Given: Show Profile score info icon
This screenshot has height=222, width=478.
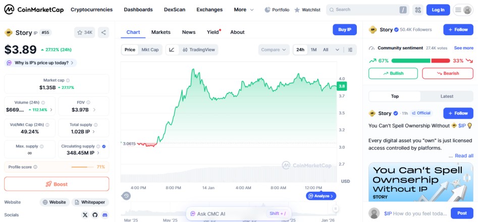Looking at the screenshot, I should [35, 167].
